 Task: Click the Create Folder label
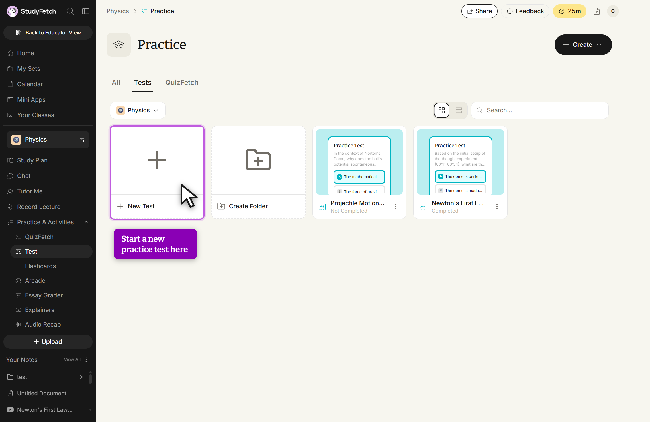click(x=248, y=206)
